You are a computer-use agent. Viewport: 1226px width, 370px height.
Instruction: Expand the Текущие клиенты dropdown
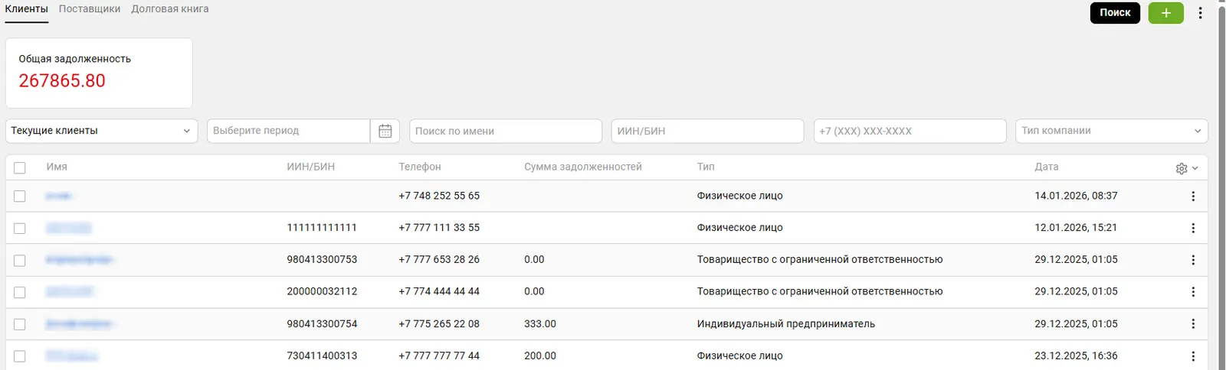(x=101, y=131)
